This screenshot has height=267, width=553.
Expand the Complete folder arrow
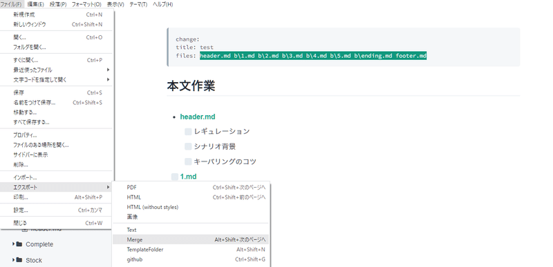coord(14,244)
